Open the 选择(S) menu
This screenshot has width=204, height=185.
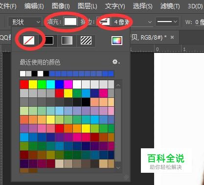(x=142, y=6)
